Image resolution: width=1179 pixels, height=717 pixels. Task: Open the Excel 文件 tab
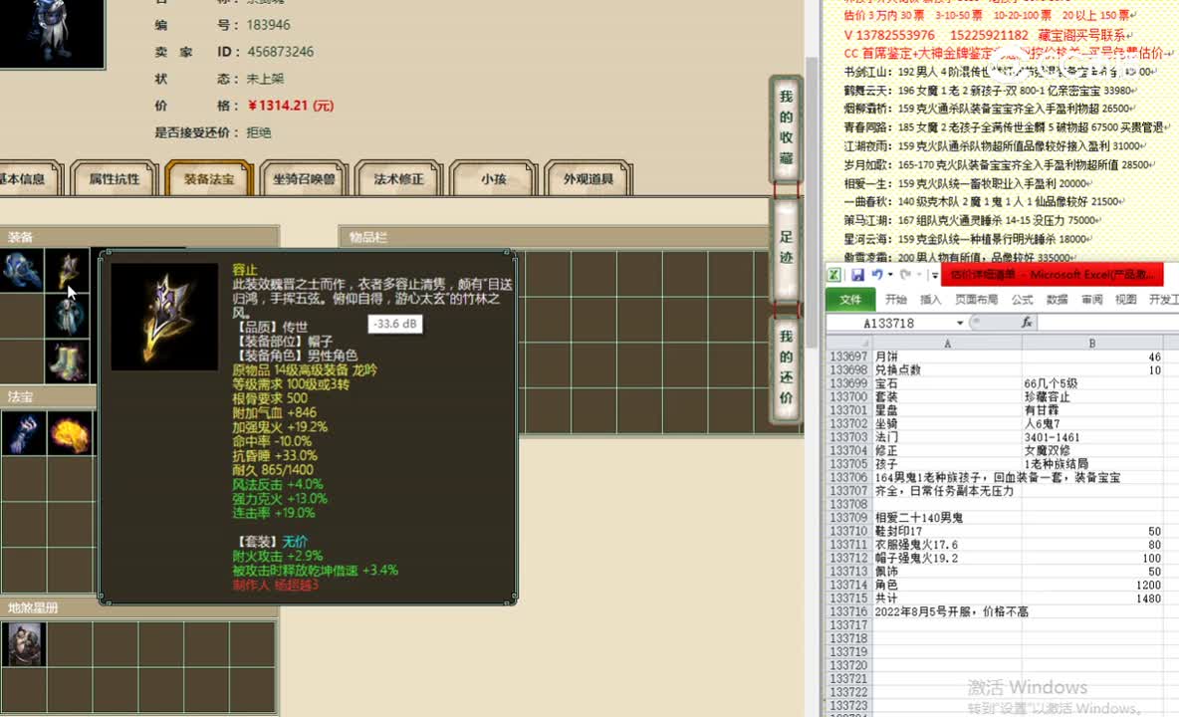click(x=850, y=299)
